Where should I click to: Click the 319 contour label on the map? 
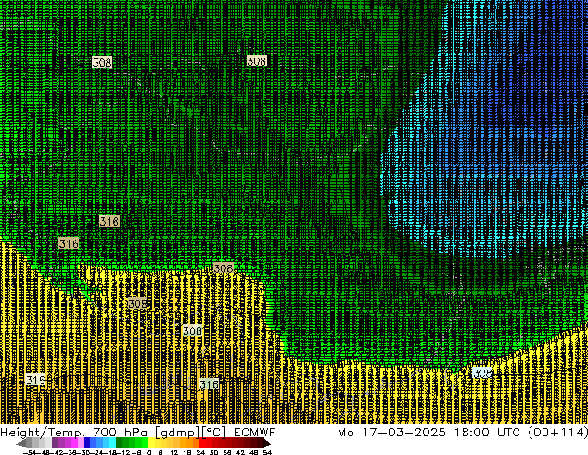(x=35, y=380)
